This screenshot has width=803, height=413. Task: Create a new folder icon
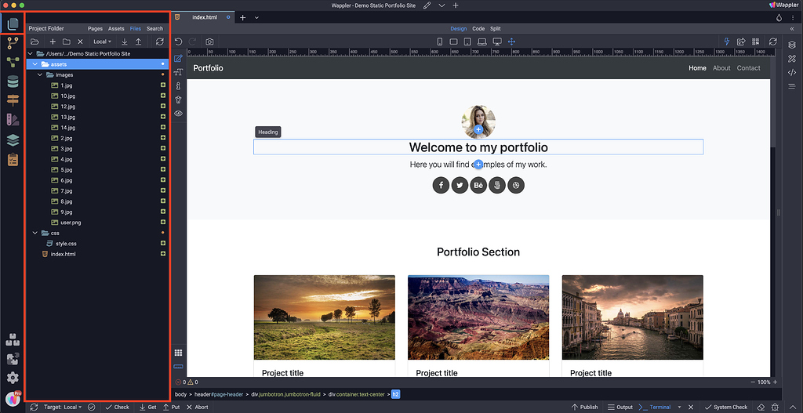(66, 42)
